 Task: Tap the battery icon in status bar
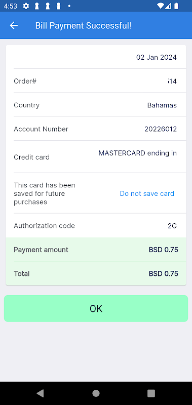pyautogui.click(x=176, y=6)
